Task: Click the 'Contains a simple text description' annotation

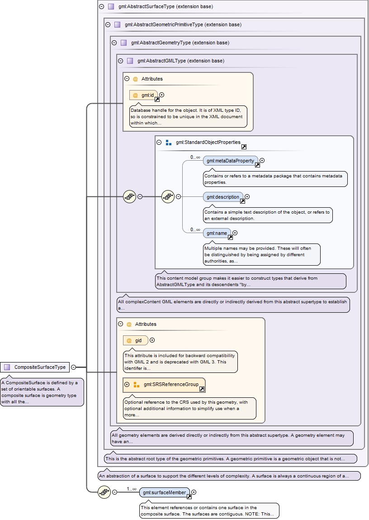Action: tap(268, 215)
